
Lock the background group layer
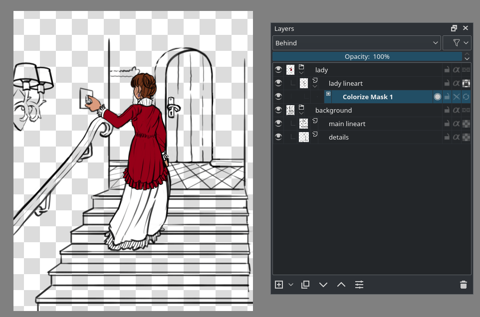pyautogui.click(x=447, y=110)
